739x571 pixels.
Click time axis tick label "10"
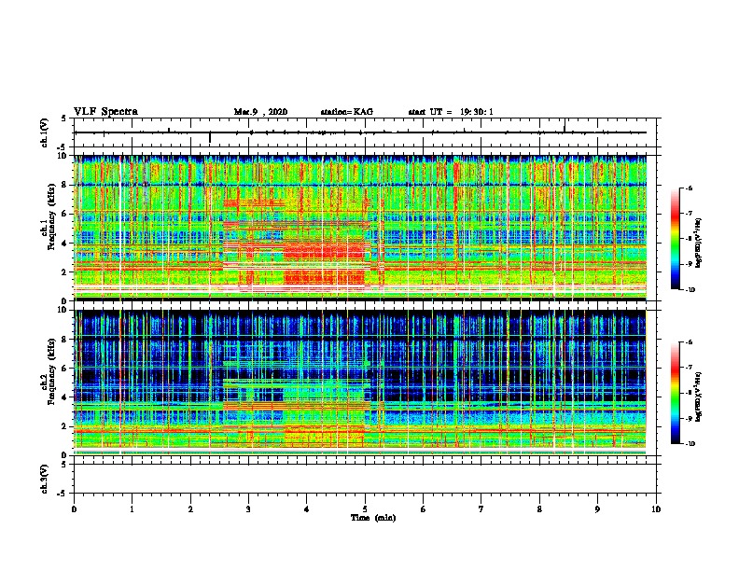(x=656, y=509)
